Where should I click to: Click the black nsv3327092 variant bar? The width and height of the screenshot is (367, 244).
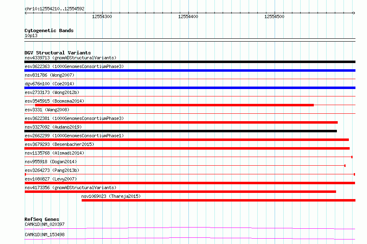click(181, 131)
